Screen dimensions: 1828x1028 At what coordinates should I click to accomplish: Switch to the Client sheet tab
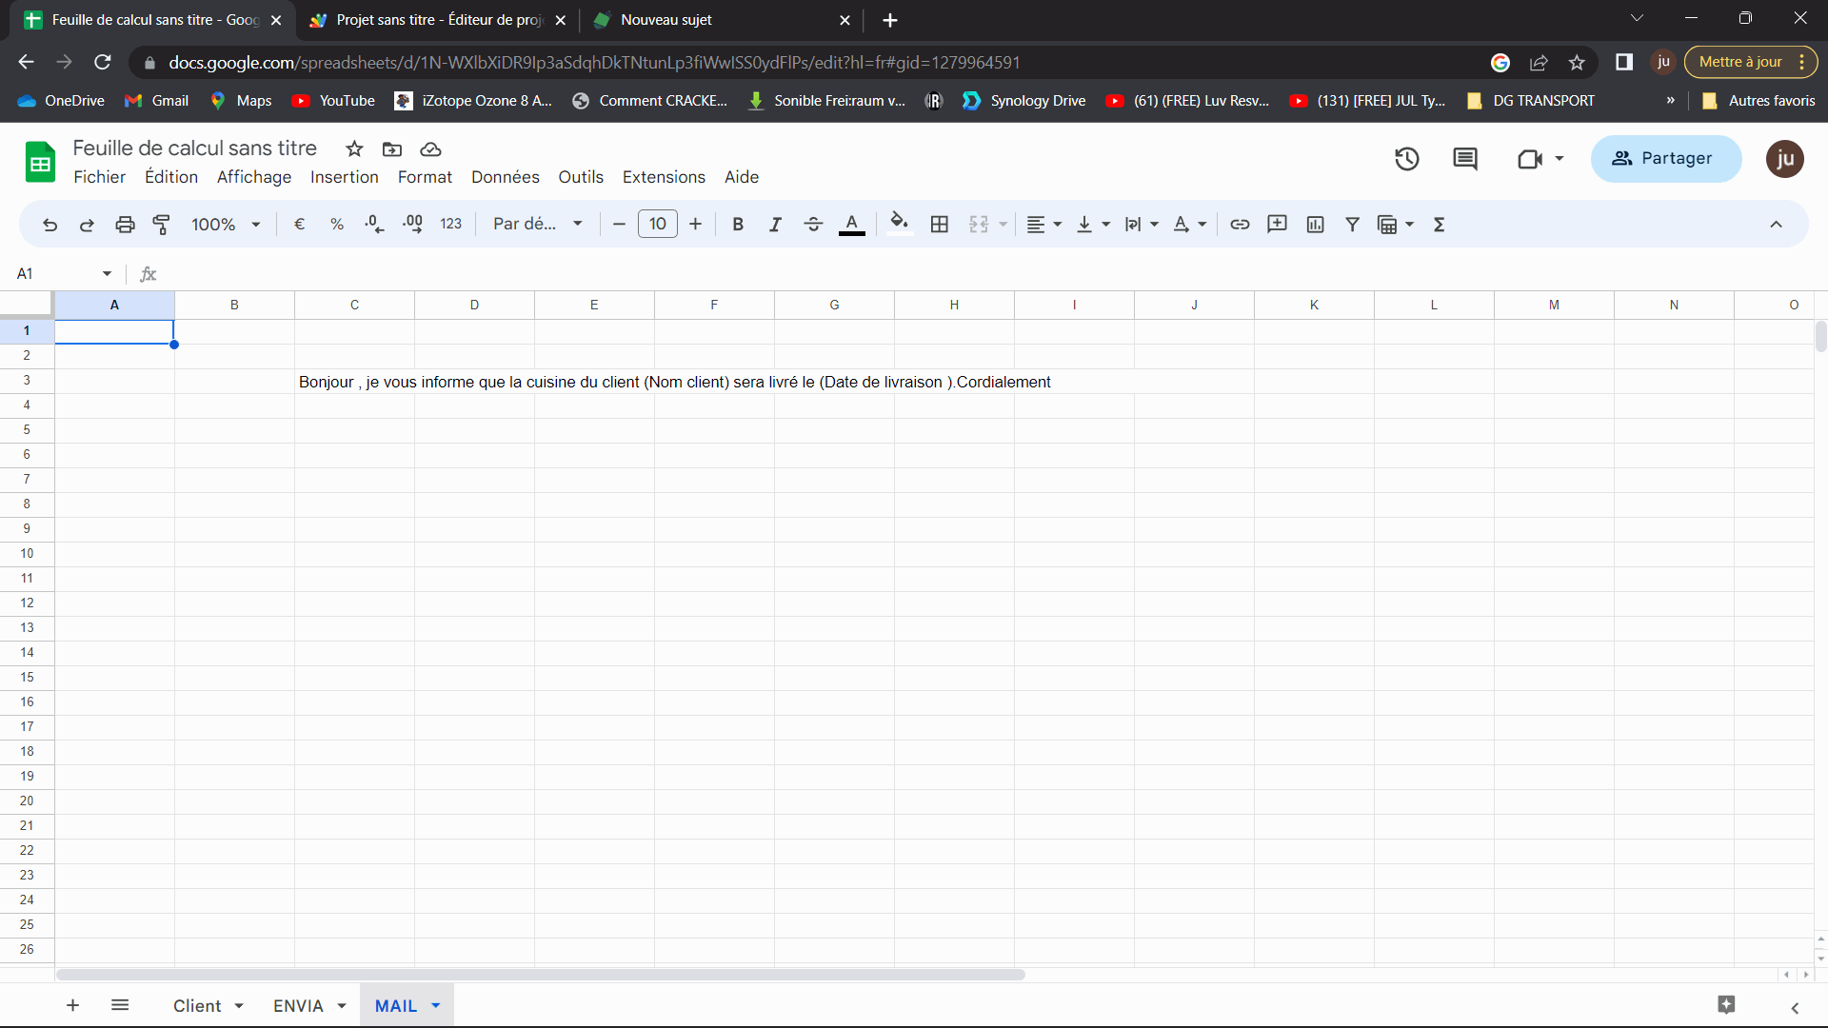pyautogui.click(x=197, y=1006)
